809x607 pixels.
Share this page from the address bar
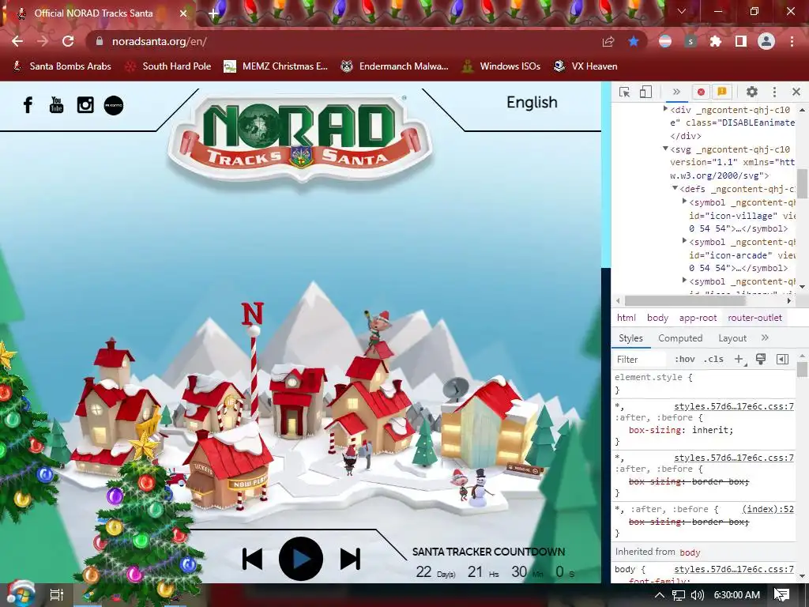coord(608,41)
